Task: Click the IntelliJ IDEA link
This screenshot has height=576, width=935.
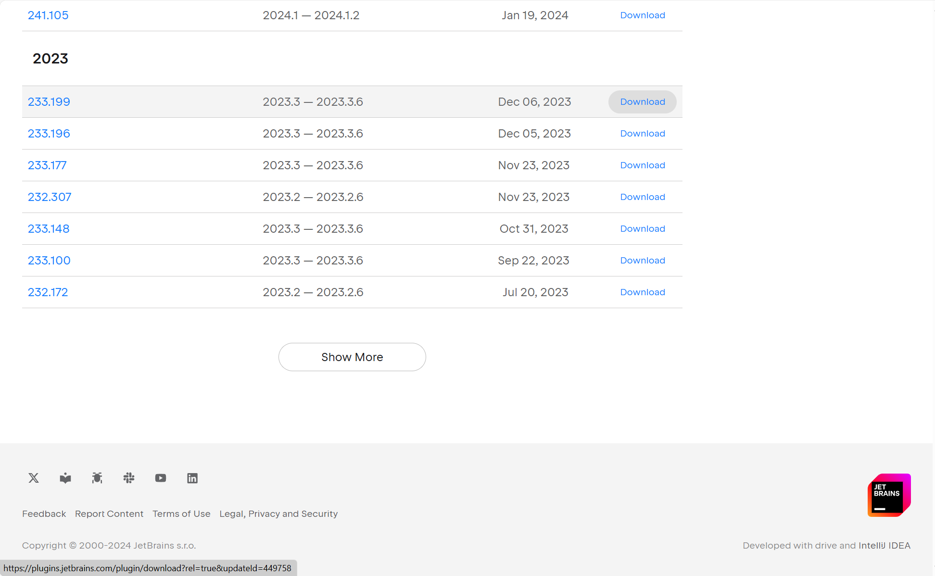Action: [x=884, y=546]
